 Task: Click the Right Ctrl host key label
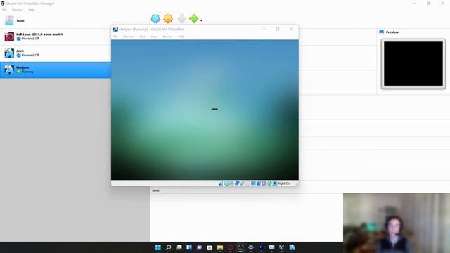pyautogui.click(x=284, y=183)
